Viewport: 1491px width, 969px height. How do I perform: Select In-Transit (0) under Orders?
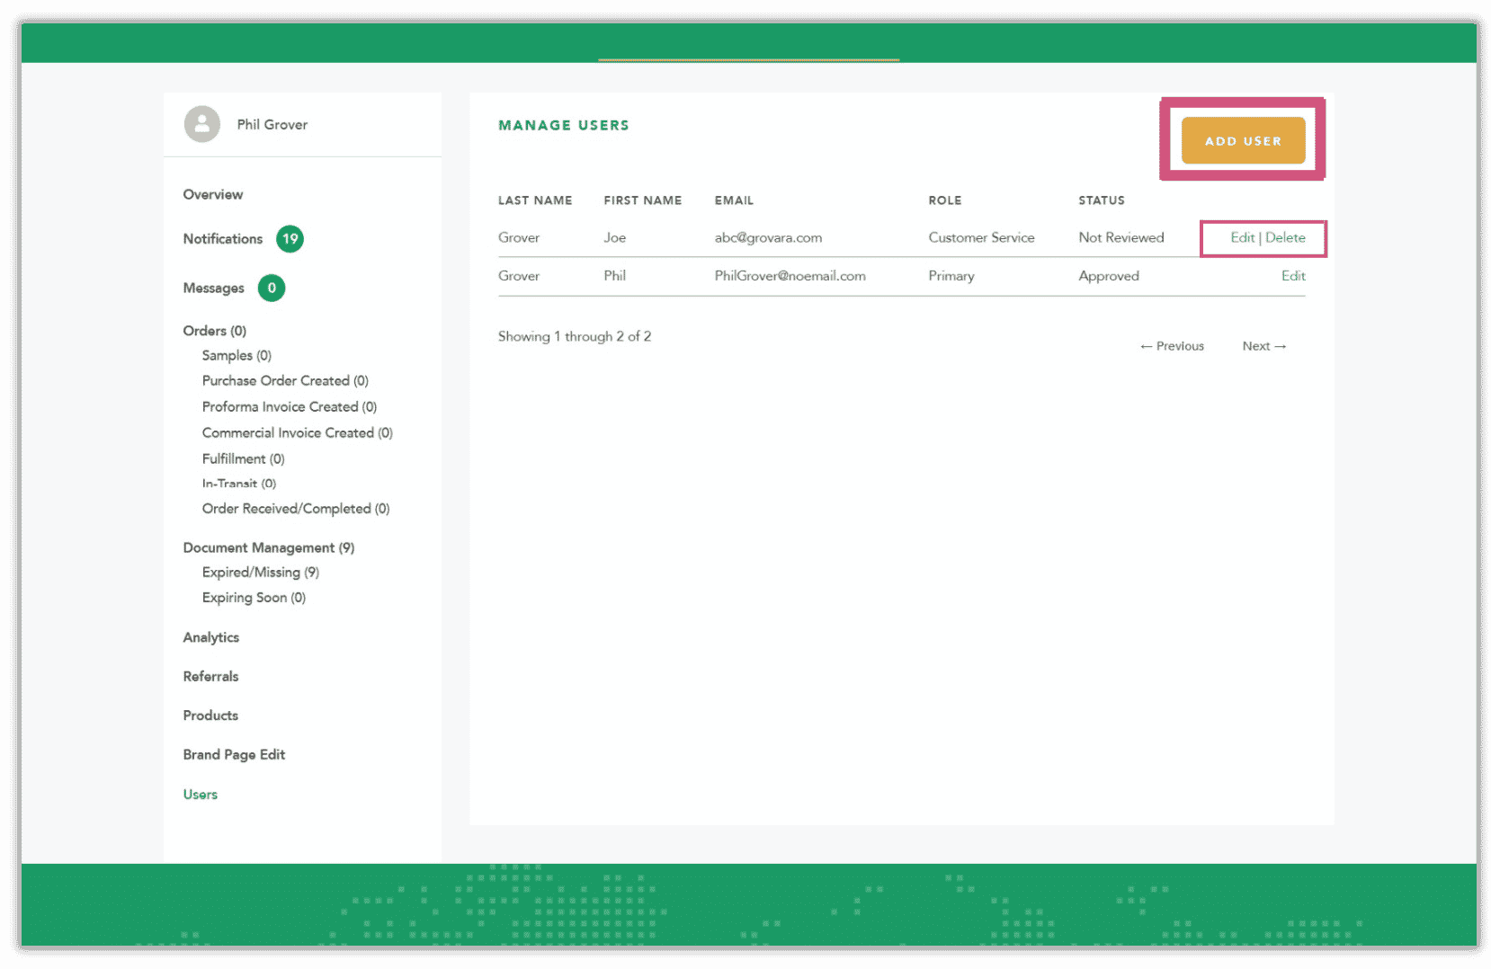coord(239,484)
